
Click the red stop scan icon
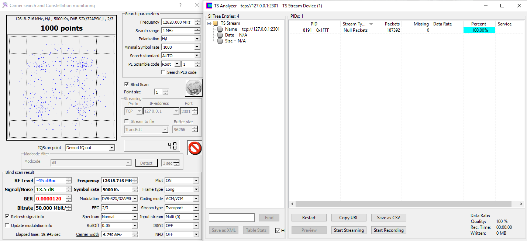194,148
